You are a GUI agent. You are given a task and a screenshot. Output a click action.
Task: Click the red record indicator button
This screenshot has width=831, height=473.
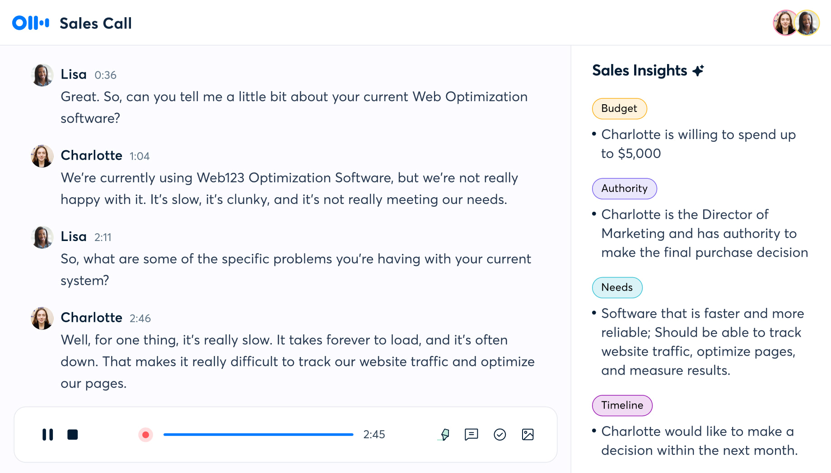tap(145, 435)
